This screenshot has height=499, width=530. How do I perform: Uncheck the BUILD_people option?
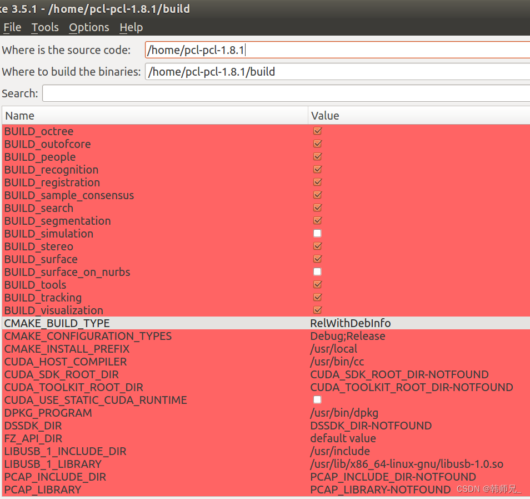317,156
